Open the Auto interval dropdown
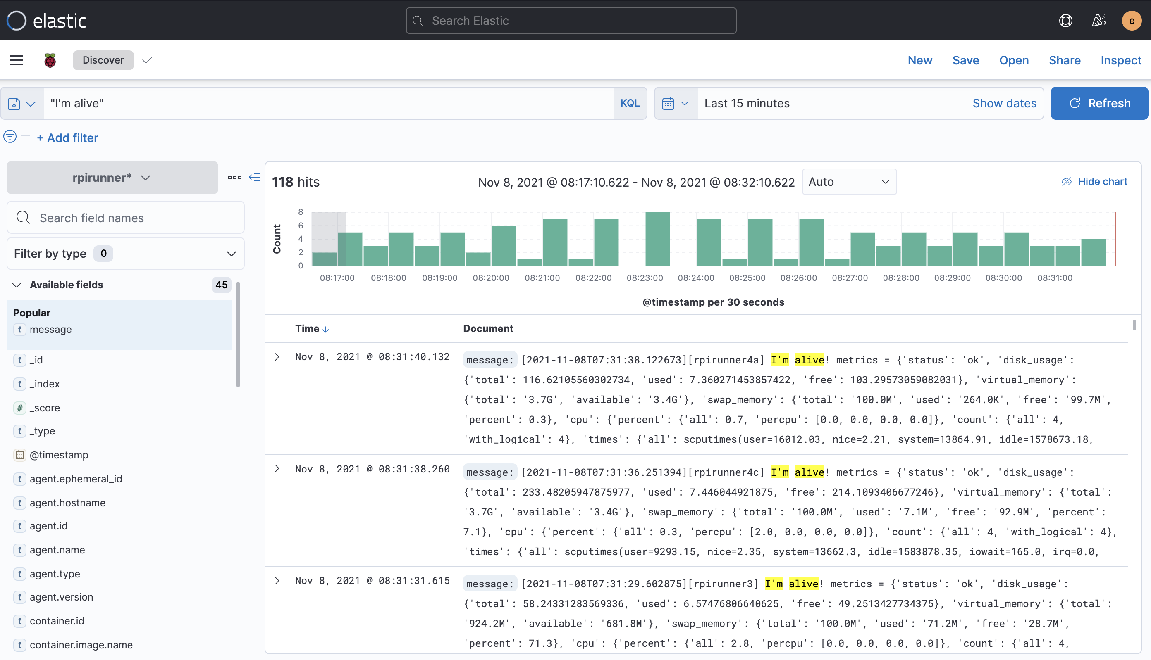Screen dimensions: 1151x660 (849, 182)
